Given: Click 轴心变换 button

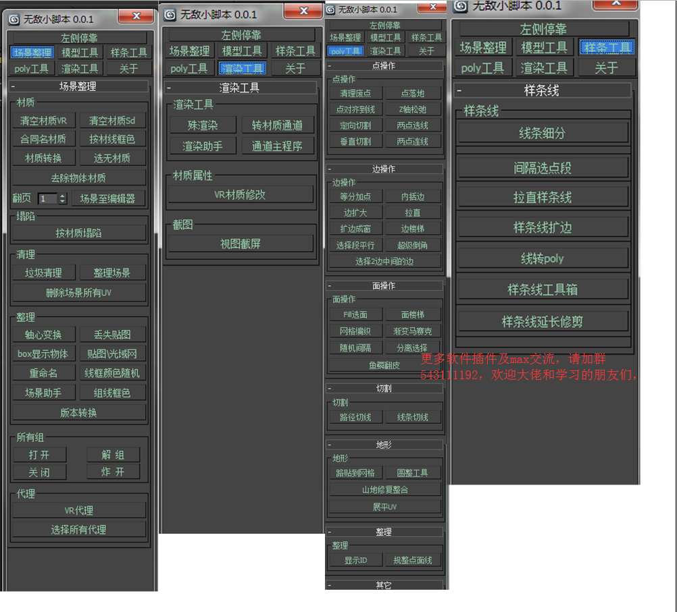Looking at the screenshot, I should [43, 335].
